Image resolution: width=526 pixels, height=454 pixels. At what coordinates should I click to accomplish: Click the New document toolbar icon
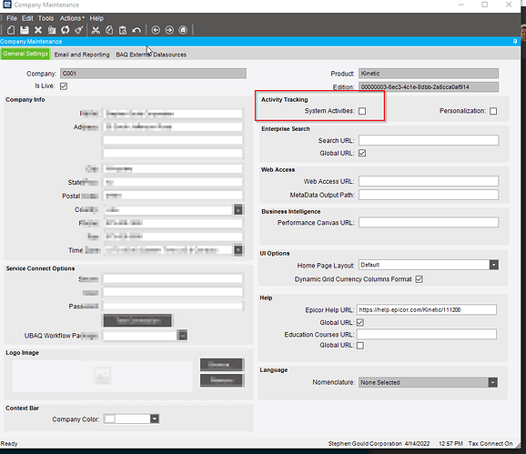point(11,30)
